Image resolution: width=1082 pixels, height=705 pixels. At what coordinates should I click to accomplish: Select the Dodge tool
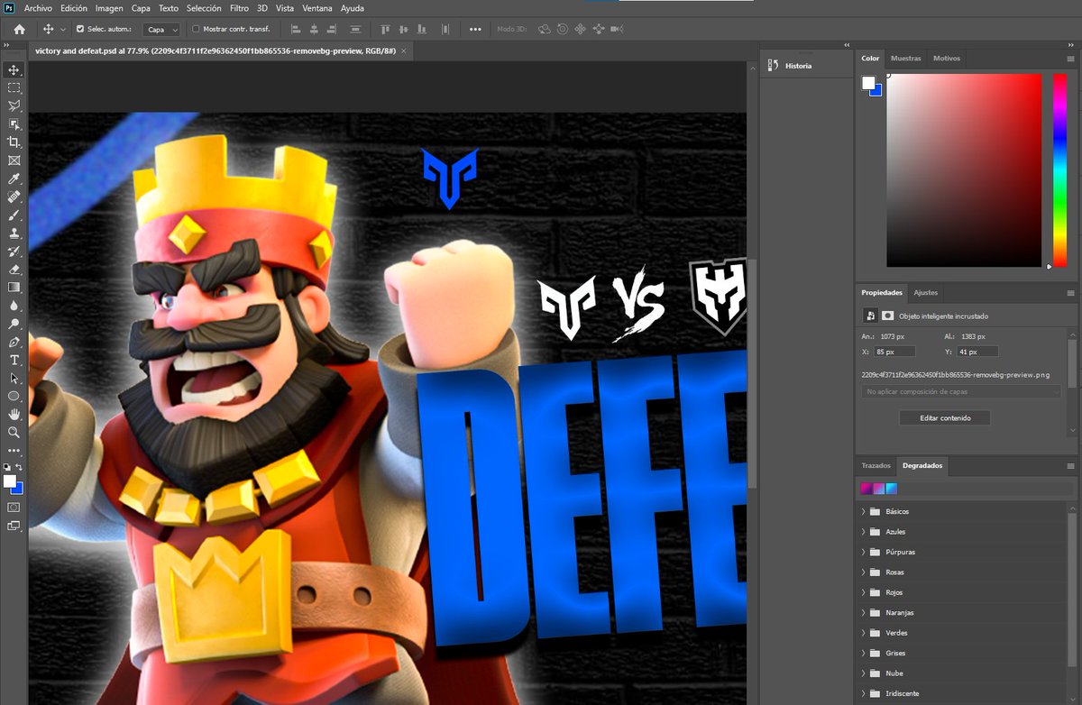click(14, 324)
